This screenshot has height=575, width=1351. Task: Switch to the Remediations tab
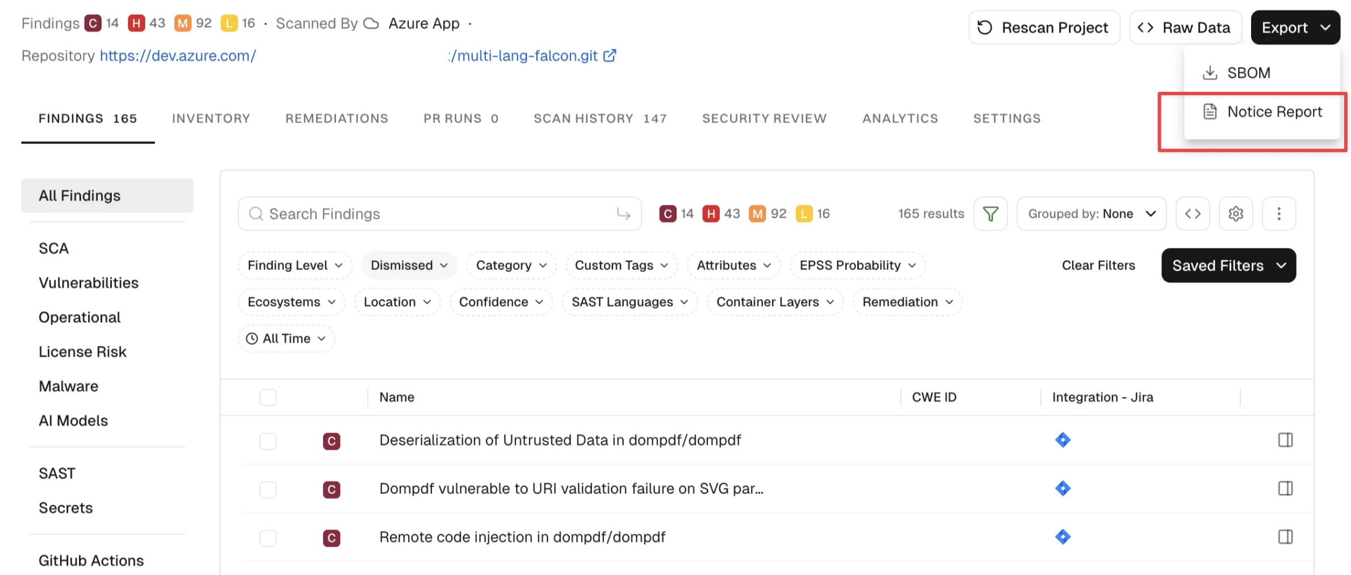(337, 119)
